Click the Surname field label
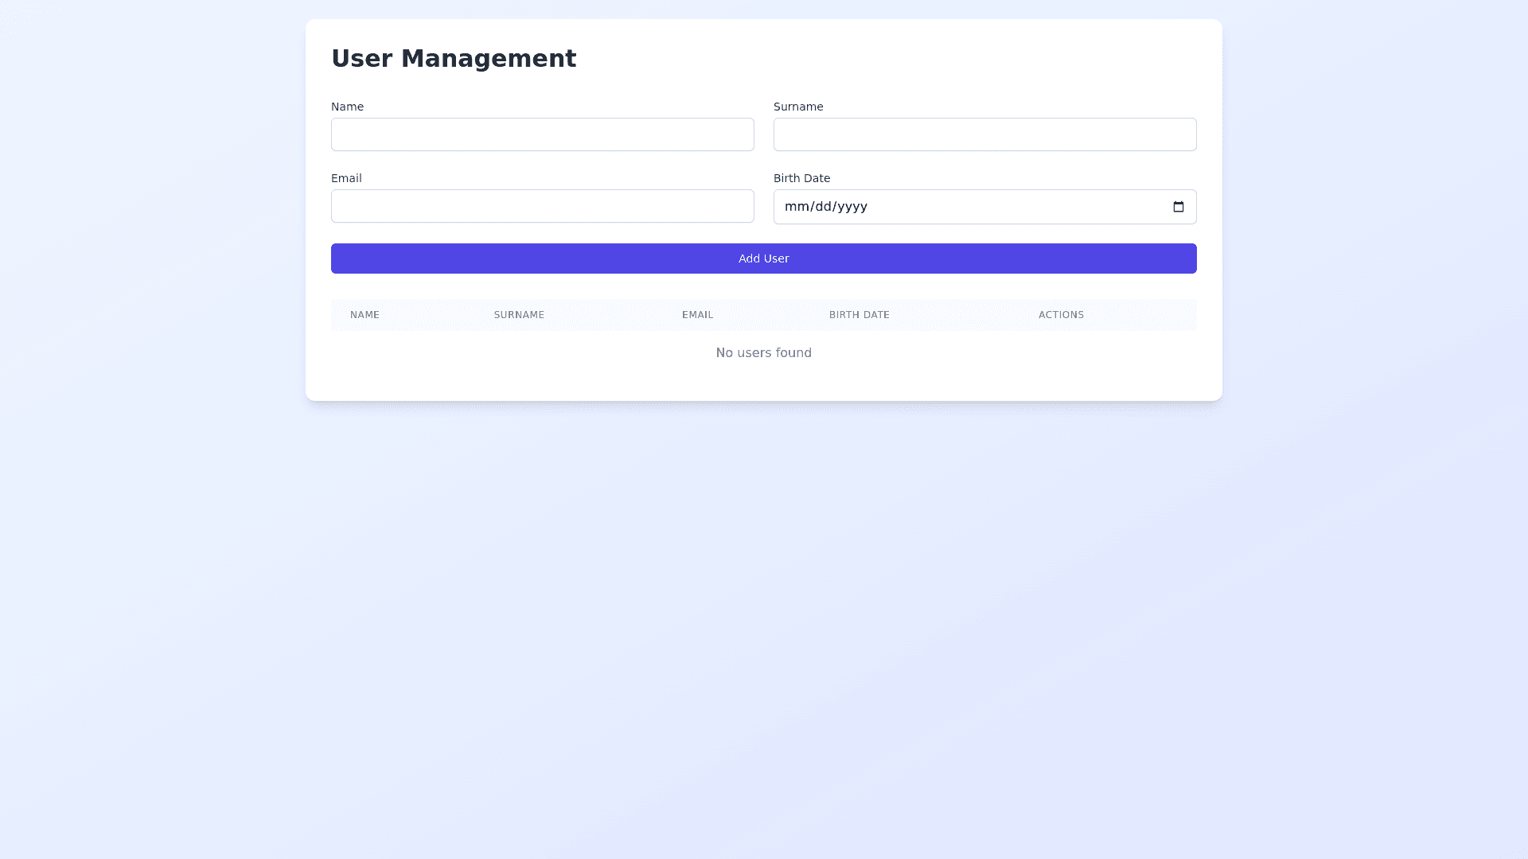Viewport: 1528px width, 859px height. click(798, 107)
